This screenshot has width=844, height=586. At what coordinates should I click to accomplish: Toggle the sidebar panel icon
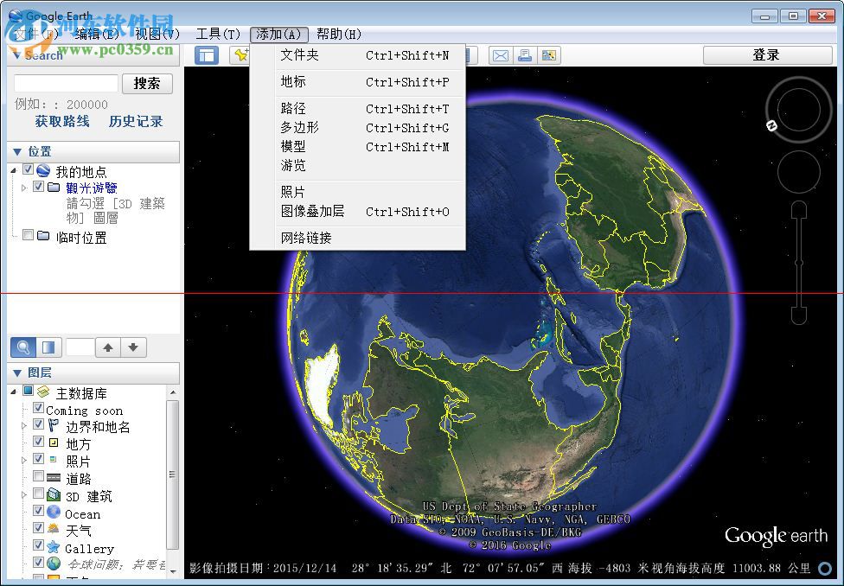[x=207, y=54]
